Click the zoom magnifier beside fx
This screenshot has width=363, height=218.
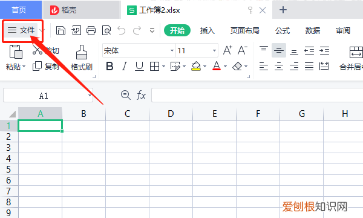pyautogui.click(x=126, y=95)
